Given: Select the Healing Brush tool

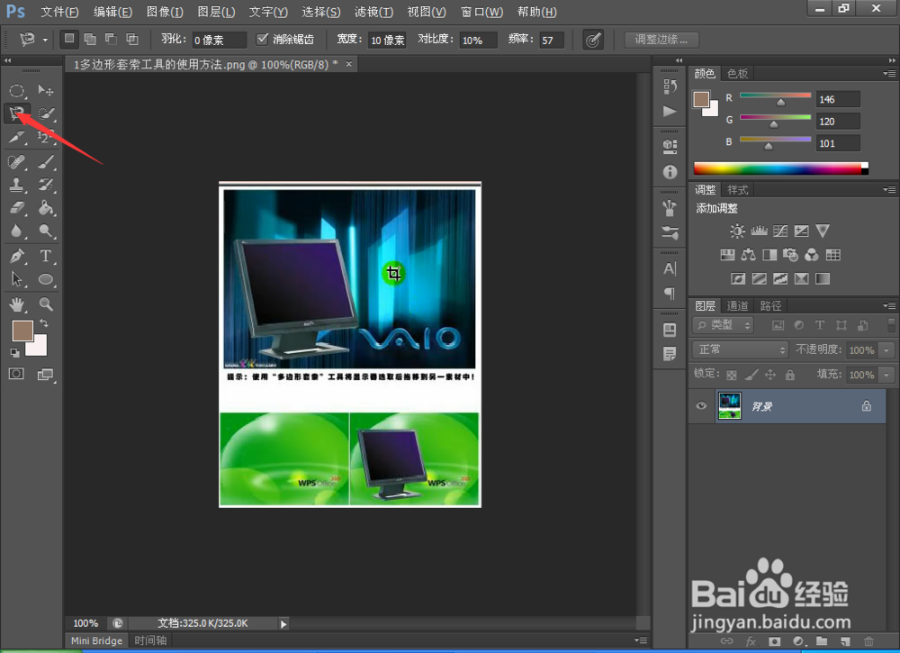Looking at the screenshot, I should [x=16, y=162].
